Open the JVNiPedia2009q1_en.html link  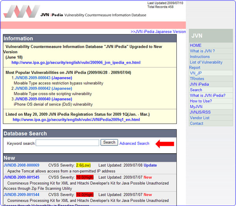76,120
